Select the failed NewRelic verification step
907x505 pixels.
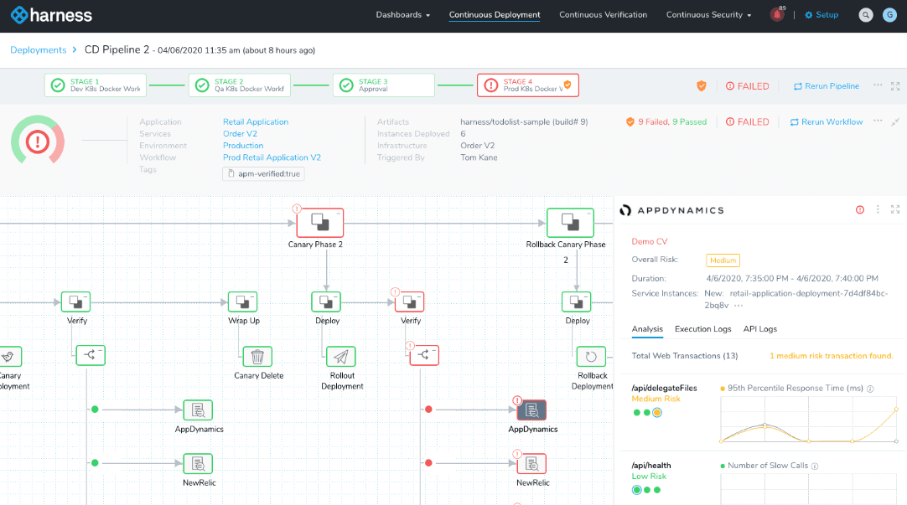click(x=531, y=464)
